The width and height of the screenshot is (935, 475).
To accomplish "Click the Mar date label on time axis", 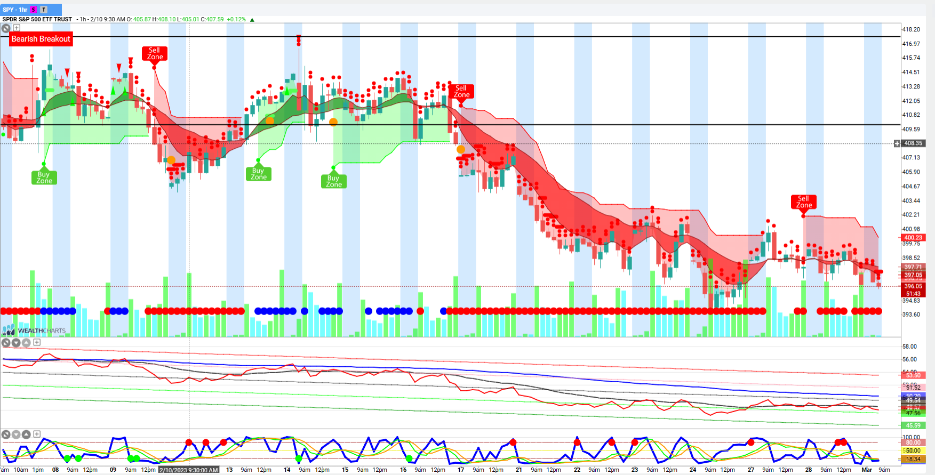I will 867,470.
